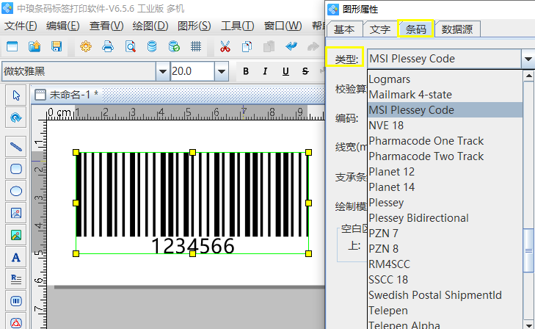The width and height of the screenshot is (535, 329).
Task: Select the text tool 'A'
Action: (16, 257)
